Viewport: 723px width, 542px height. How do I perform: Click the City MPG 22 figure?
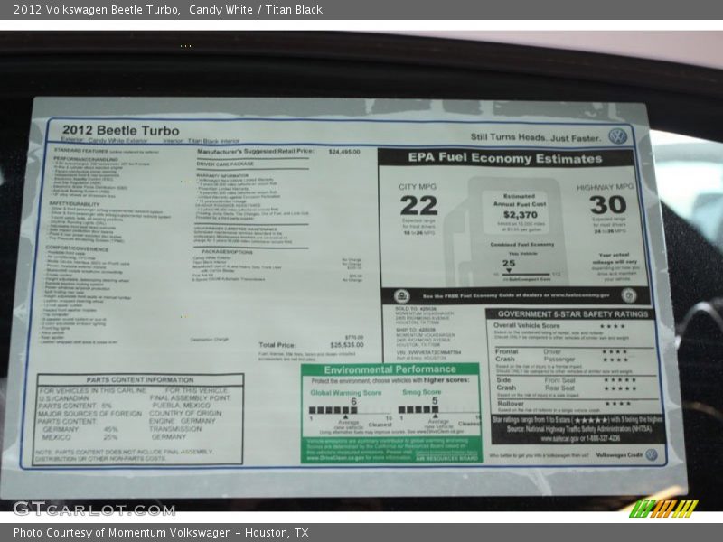418,206
